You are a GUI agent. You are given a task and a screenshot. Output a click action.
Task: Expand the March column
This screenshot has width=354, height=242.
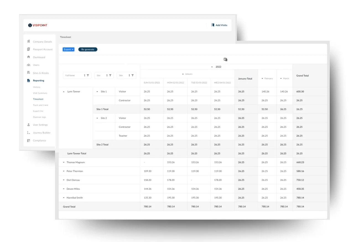(281, 78)
